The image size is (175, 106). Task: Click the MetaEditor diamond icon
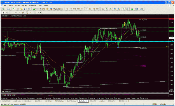point(47,9)
